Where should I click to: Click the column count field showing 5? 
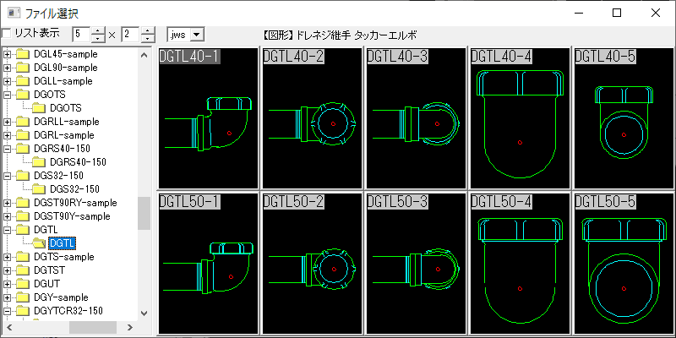tap(81, 35)
